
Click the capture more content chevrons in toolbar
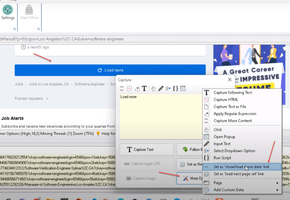click(122, 89)
